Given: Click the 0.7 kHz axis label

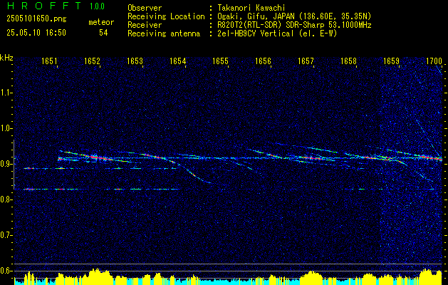Looking at the screenshot, I should coord(6,235).
